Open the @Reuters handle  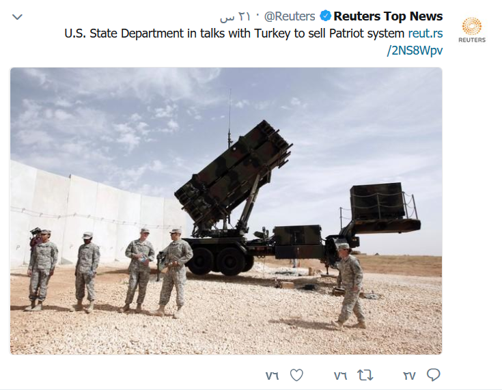point(290,16)
